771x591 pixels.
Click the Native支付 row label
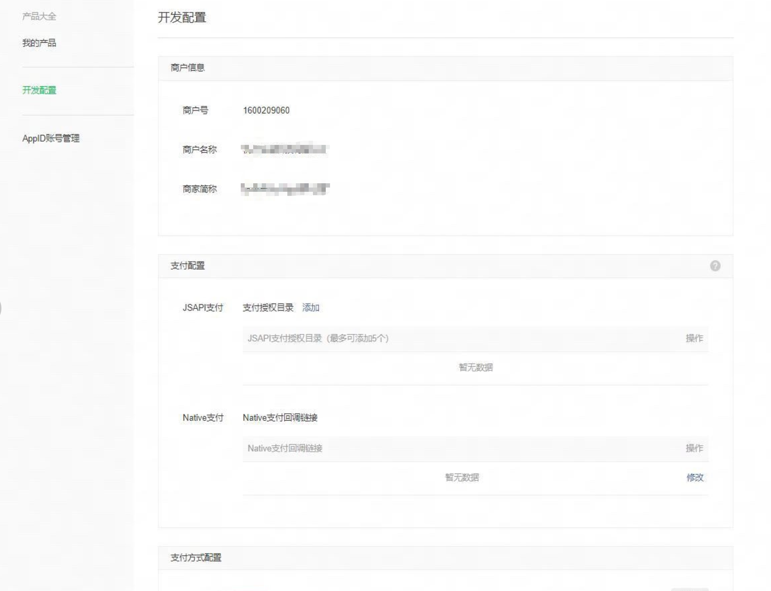click(203, 418)
